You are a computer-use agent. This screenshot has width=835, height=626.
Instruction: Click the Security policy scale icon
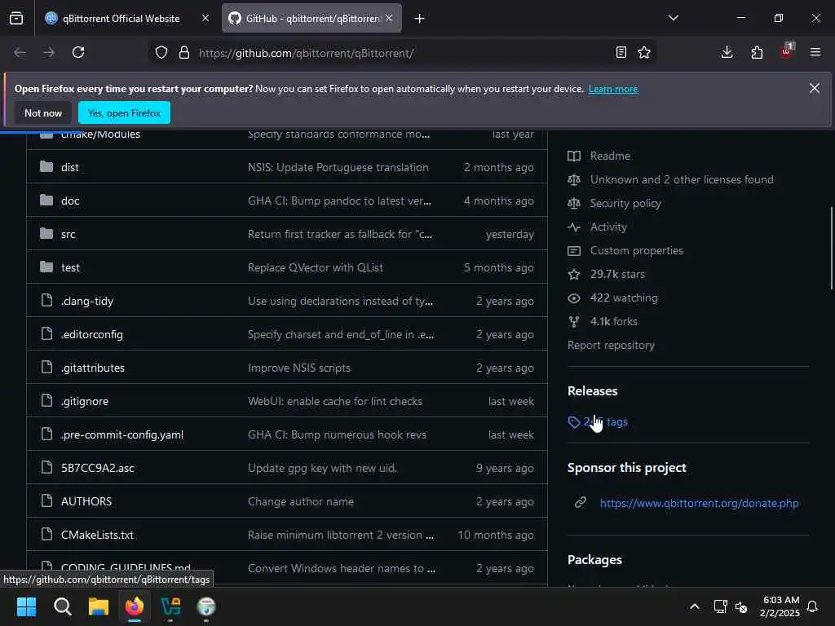click(574, 203)
